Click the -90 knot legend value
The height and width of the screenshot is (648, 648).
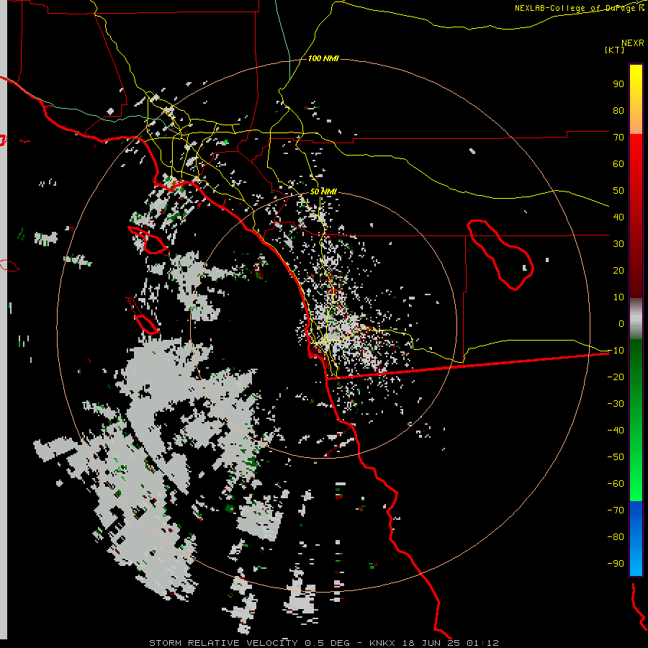click(x=616, y=564)
